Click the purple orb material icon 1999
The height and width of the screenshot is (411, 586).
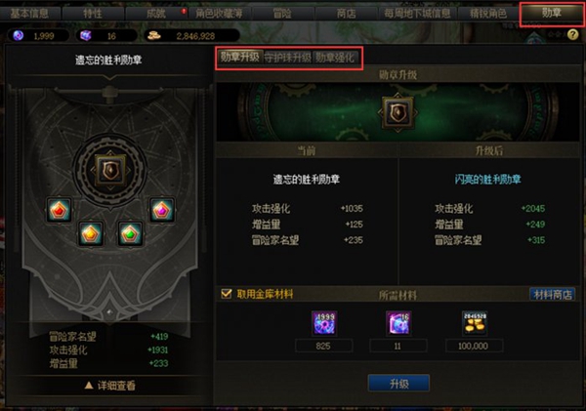324,323
